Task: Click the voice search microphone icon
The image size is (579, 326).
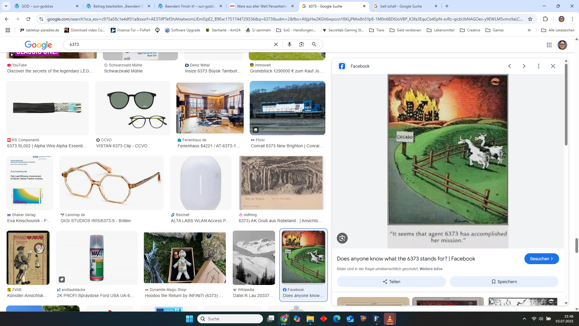Action: [x=289, y=44]
